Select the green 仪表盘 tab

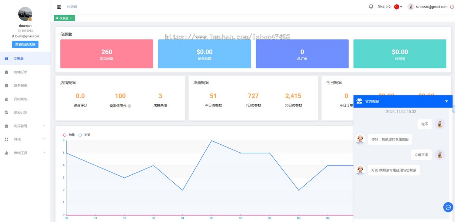pos(64,18)
